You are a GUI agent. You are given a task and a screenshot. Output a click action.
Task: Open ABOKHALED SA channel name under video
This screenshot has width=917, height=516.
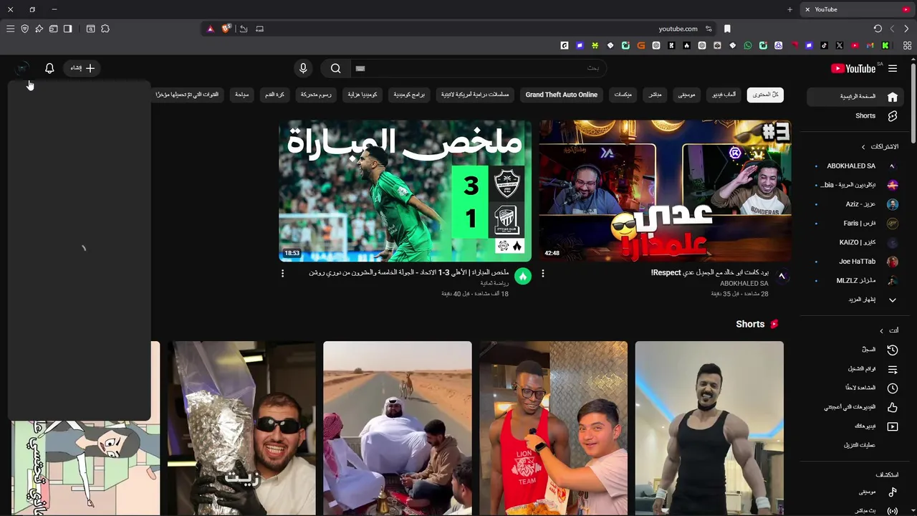[744, 284]
